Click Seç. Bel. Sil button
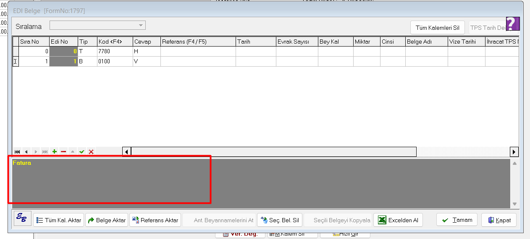The height and width of the screenshot is (239, 530). [x=280, y=220]
